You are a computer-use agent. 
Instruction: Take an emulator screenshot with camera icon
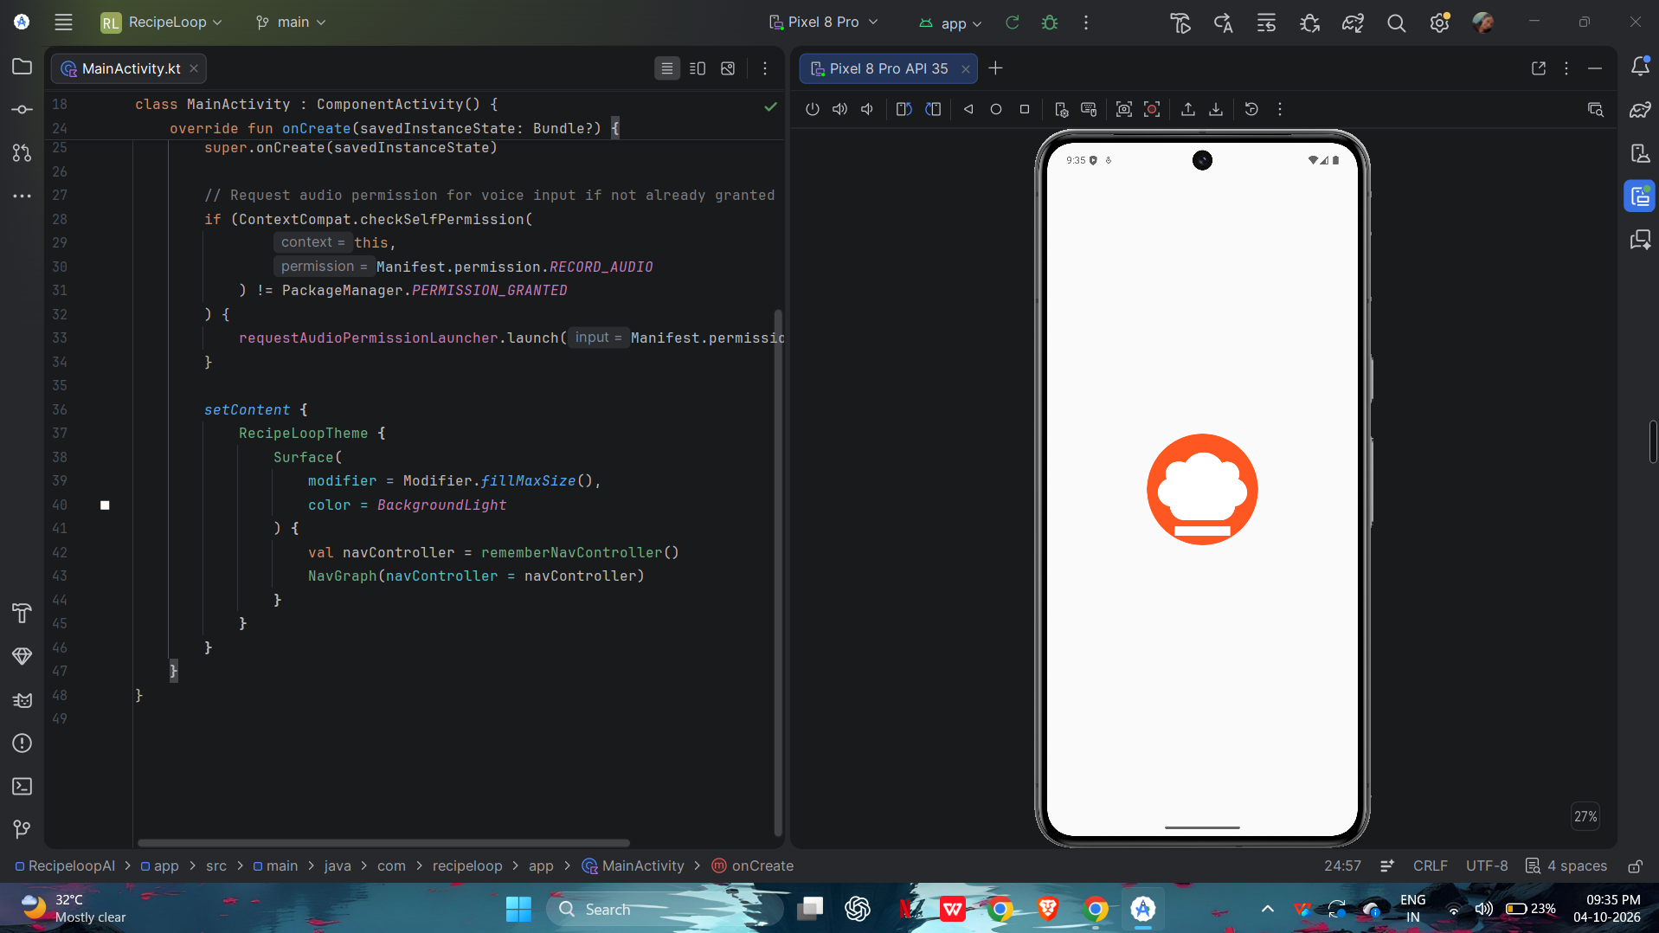click(1123, 109)
